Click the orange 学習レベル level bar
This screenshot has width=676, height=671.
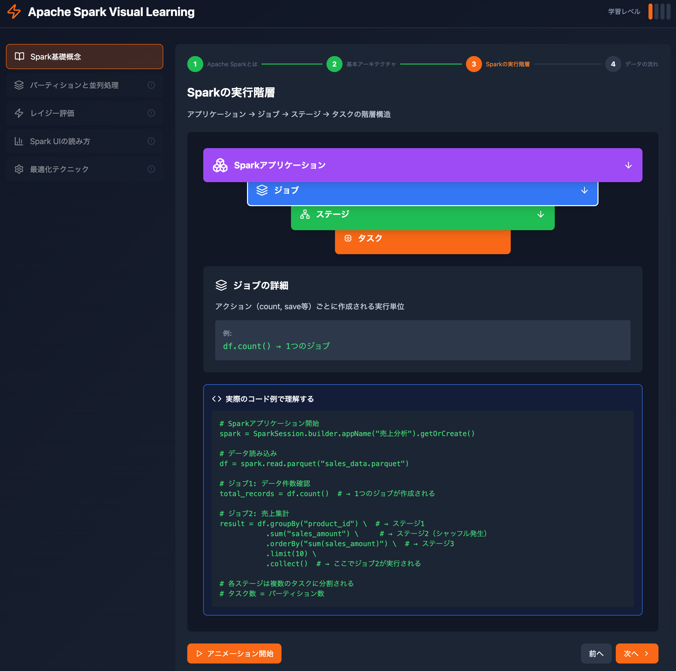point(650,12)
